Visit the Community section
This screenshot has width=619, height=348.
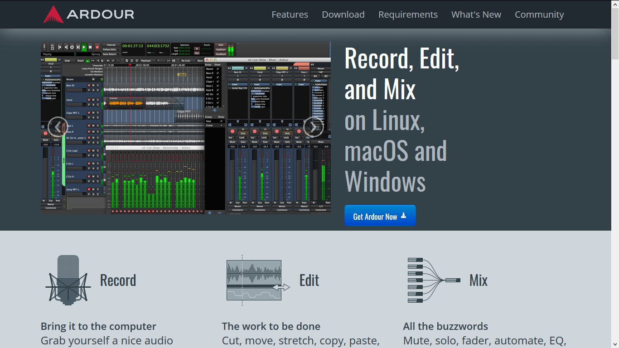tap(539, 14)
